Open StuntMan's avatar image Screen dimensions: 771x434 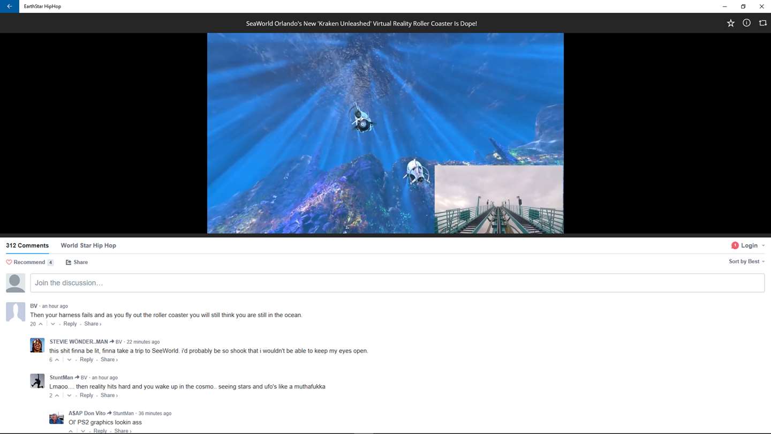click(37, 381)
